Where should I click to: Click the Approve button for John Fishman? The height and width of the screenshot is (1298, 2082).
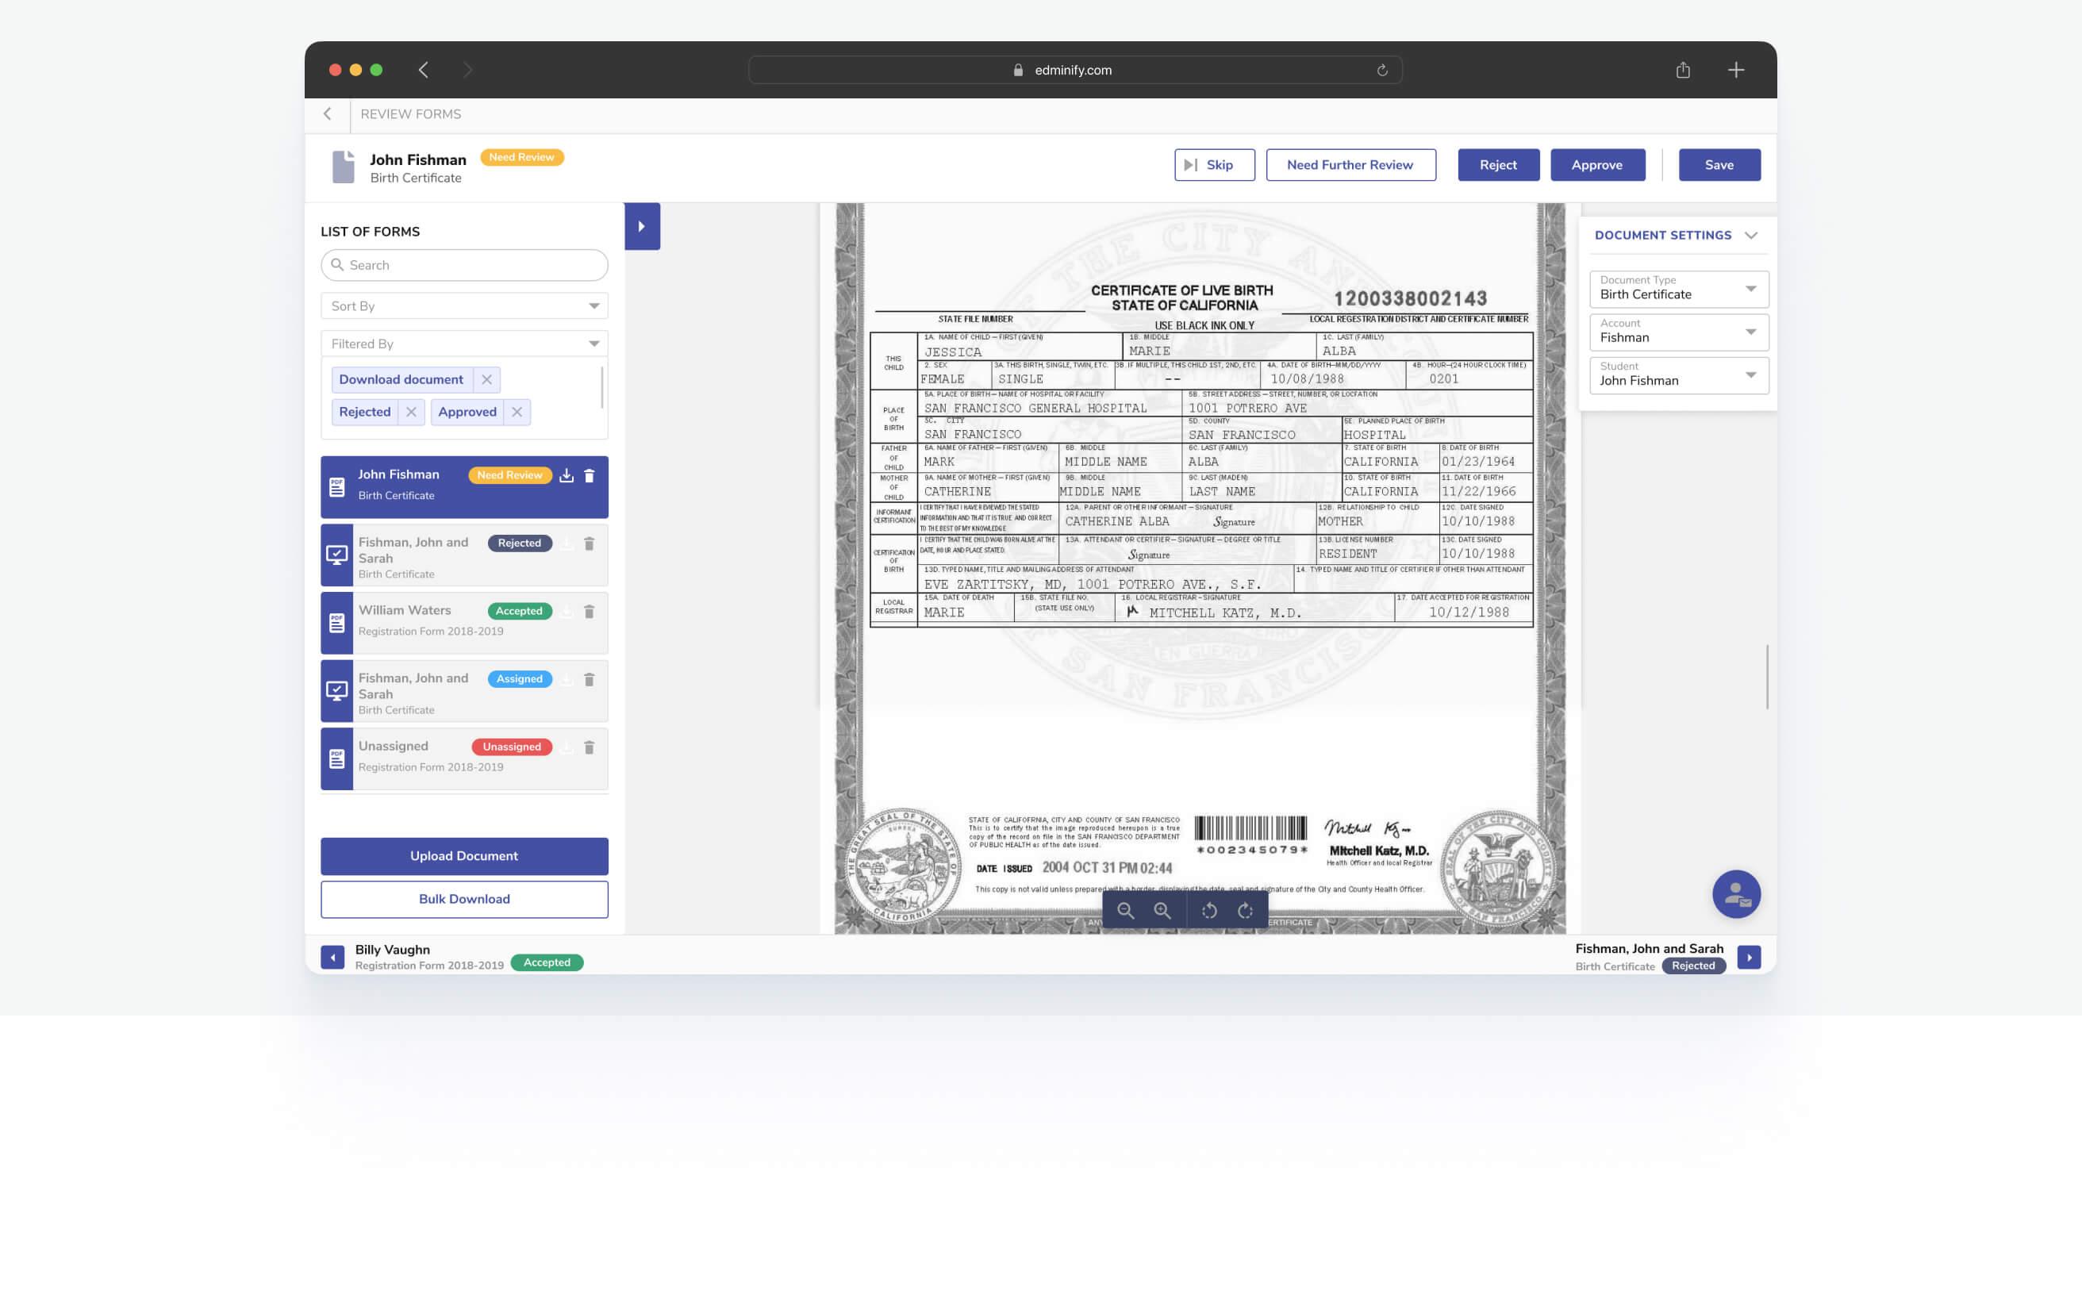(1596, 164)
